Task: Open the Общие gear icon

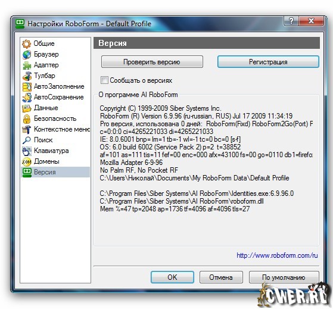Action: [x=27, y=43]
